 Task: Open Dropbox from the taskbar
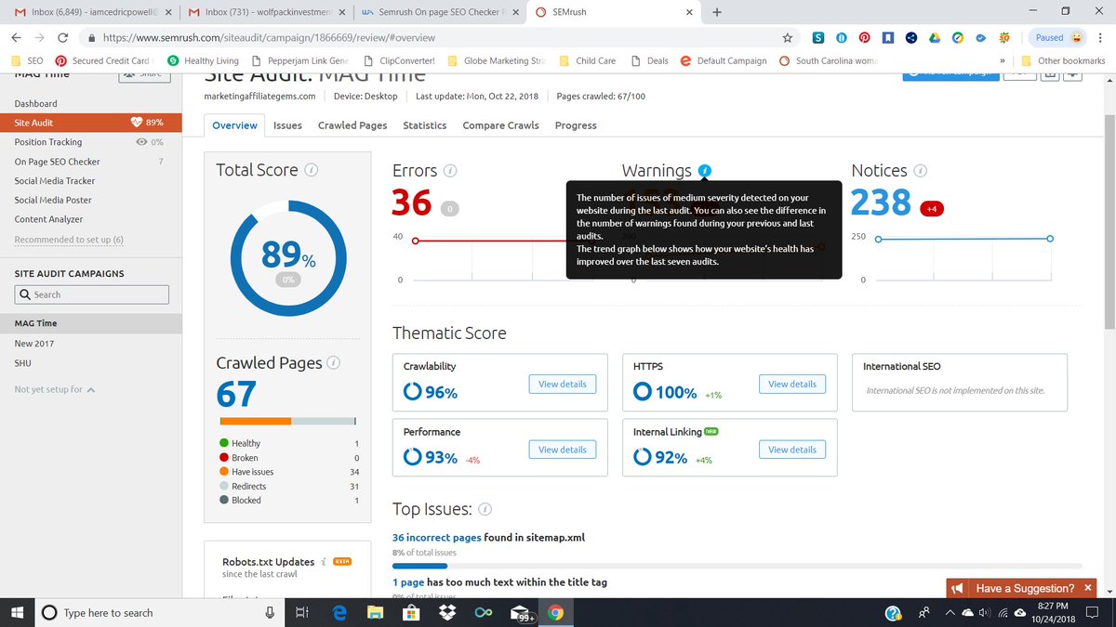pyautogui.click(x=446, y=613)
